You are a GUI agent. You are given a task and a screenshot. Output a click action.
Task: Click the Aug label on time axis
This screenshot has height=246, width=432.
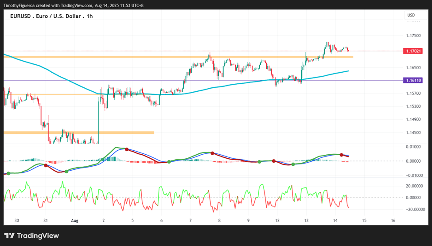(x=75, y=221)
